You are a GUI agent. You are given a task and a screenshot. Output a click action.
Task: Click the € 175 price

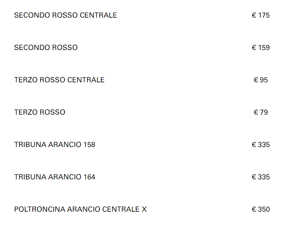coord(261,15)
